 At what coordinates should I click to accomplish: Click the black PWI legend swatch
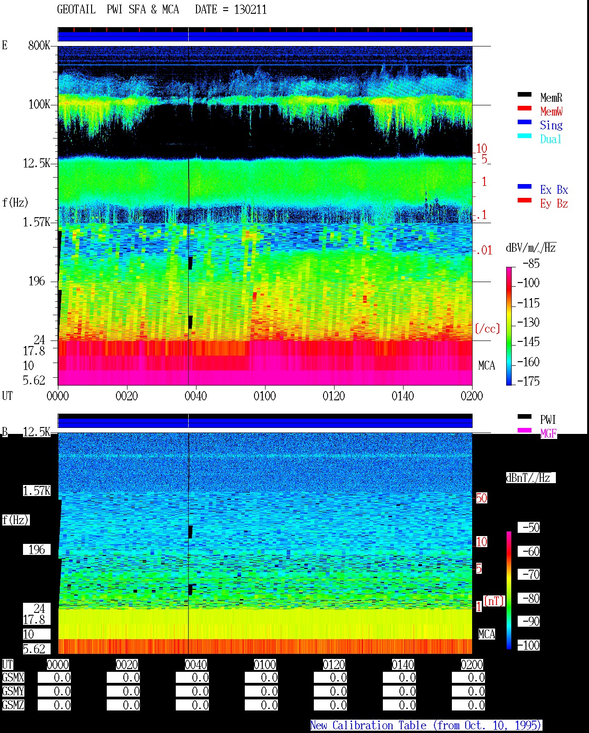click(x=525, y=417)
